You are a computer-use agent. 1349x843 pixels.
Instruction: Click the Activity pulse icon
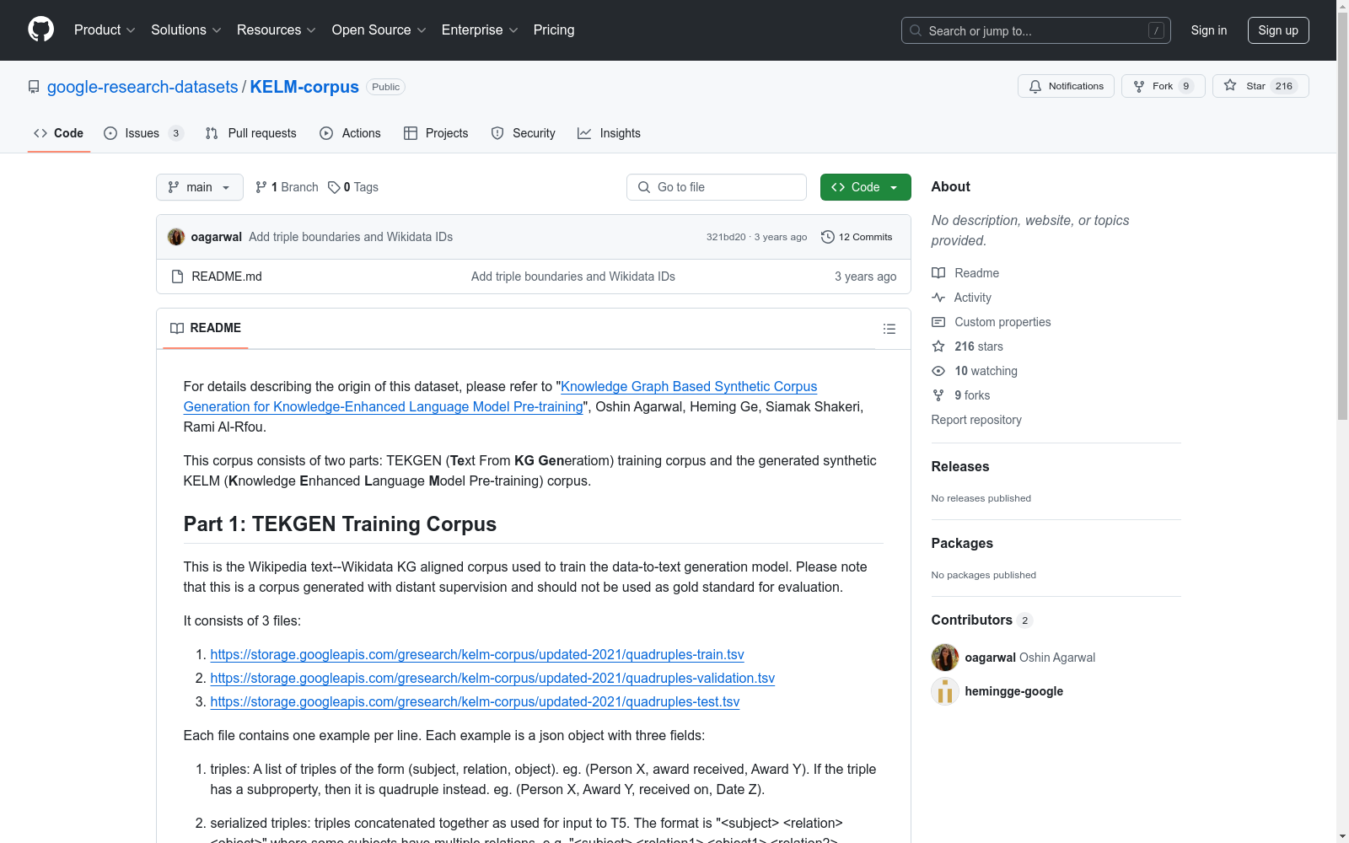point(938,298)
